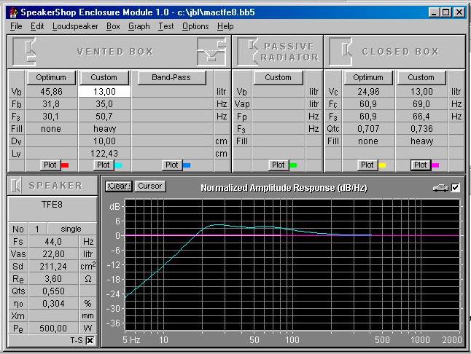Click the Pe value 500,00
The height and width of the screenshot is (354, 471).
pyautogui.click(x=53, y=329)
